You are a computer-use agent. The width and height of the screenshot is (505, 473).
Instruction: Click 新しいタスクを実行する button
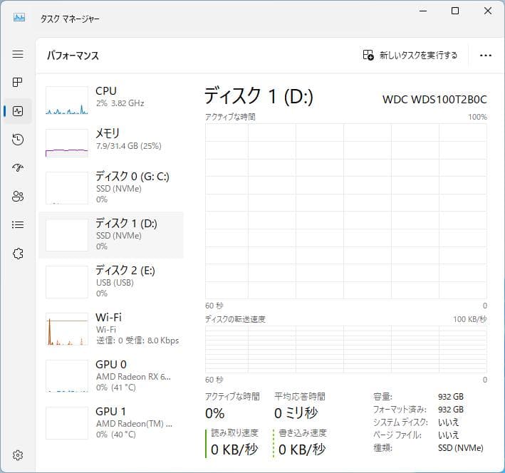tap(410, 55)
